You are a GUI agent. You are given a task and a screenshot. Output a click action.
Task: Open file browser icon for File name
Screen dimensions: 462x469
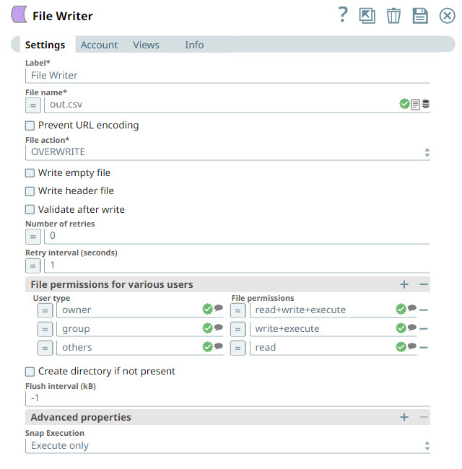pos(416,105)
